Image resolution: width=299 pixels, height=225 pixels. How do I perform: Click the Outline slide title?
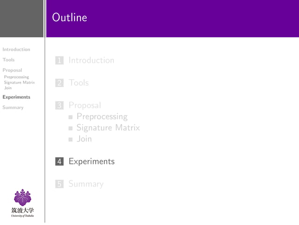pyautogui.click(x=70, y=18)
